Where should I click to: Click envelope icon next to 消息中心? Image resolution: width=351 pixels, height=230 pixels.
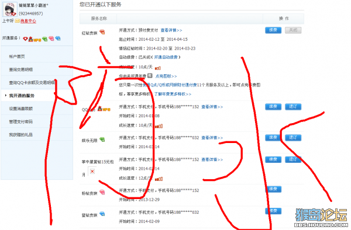[17, 21]
